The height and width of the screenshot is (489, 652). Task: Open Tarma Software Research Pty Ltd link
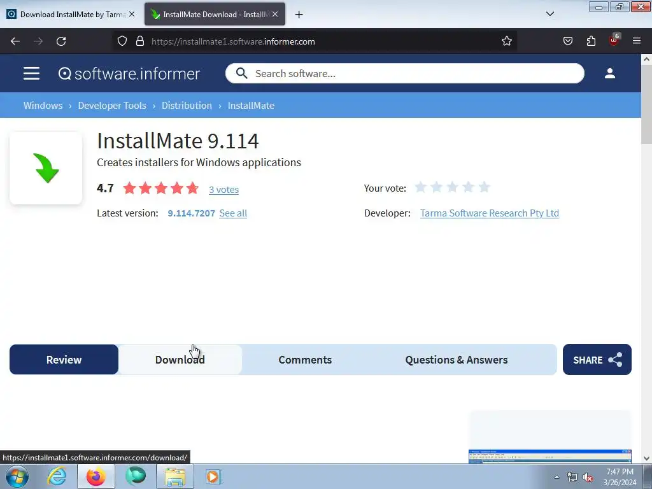(x=490, y=213)
